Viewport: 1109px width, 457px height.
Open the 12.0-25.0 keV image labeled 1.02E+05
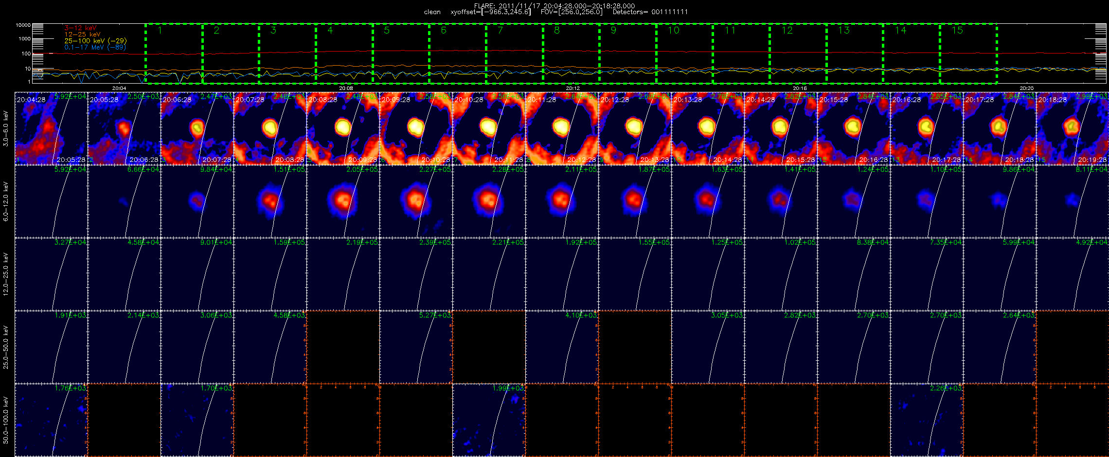[781, 274]
